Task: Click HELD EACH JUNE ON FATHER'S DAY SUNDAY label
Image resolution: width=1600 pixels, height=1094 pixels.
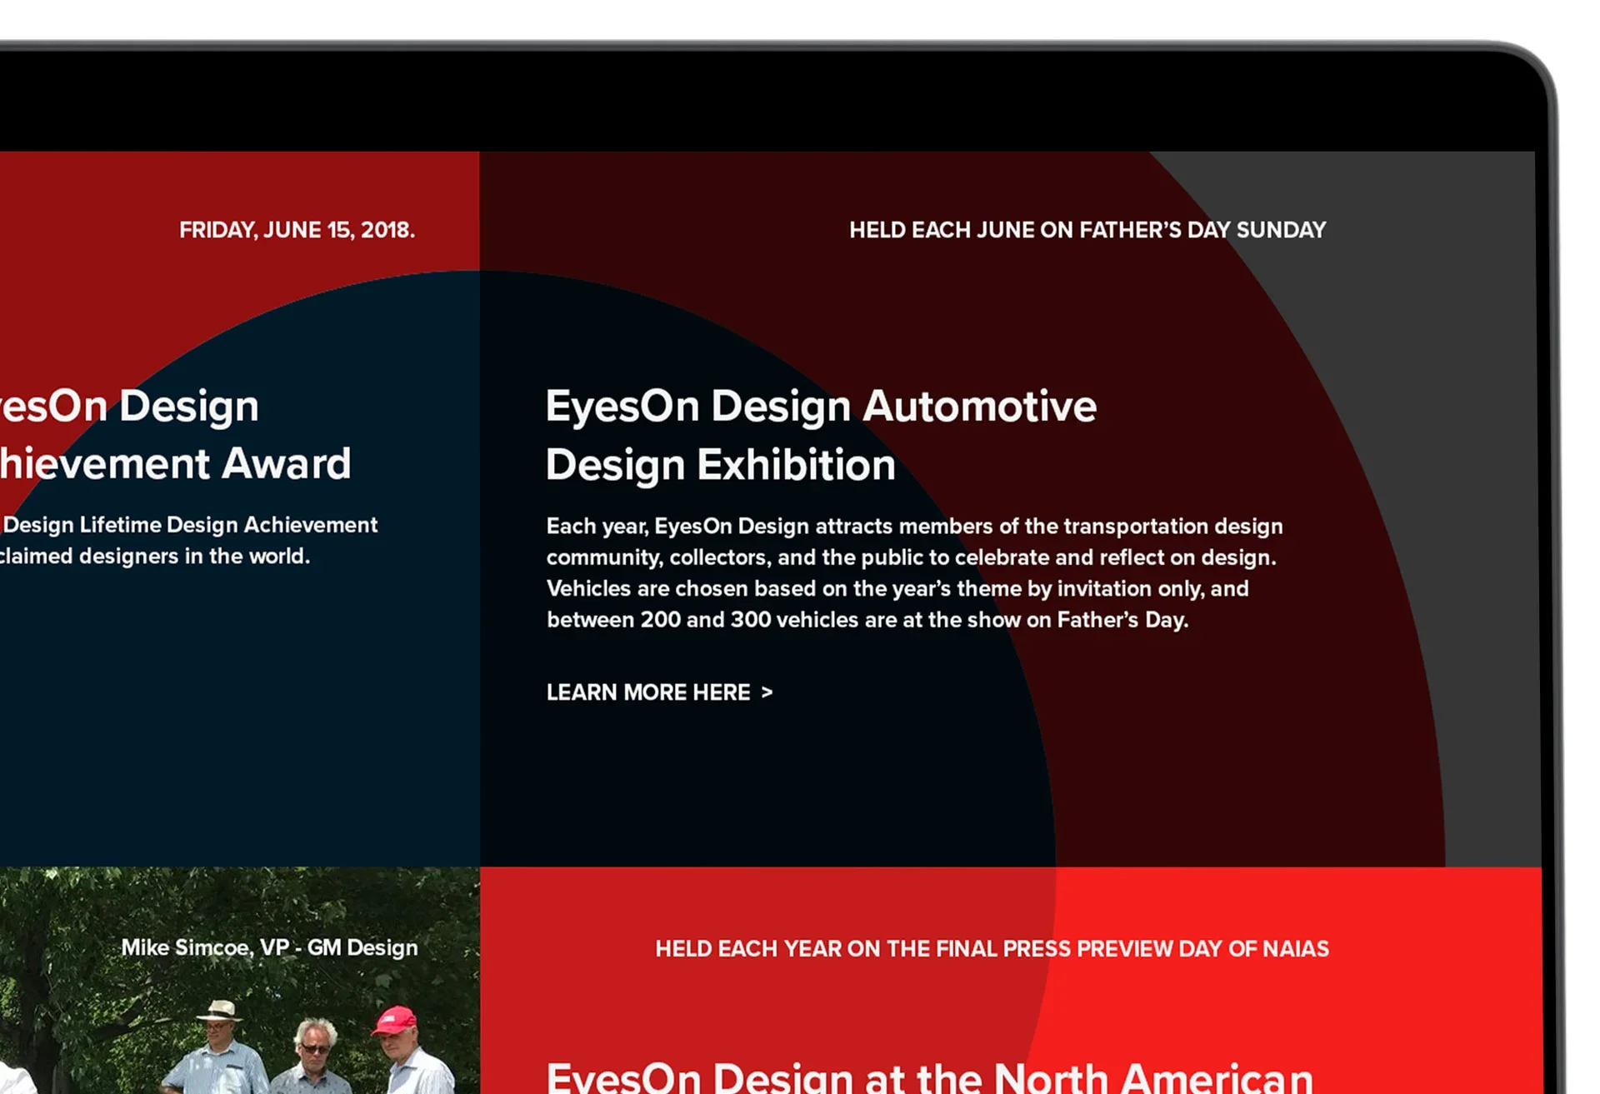Action: [x=1087, y=230]
